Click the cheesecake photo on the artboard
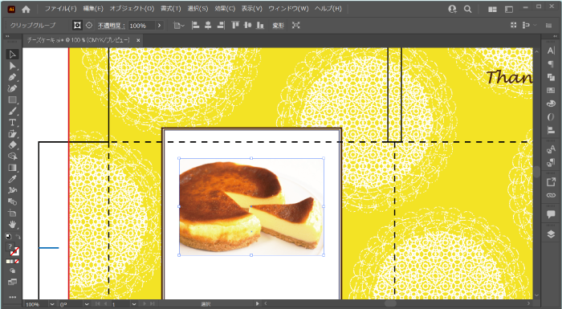This screenshot has height=309, width=562. 251,207
